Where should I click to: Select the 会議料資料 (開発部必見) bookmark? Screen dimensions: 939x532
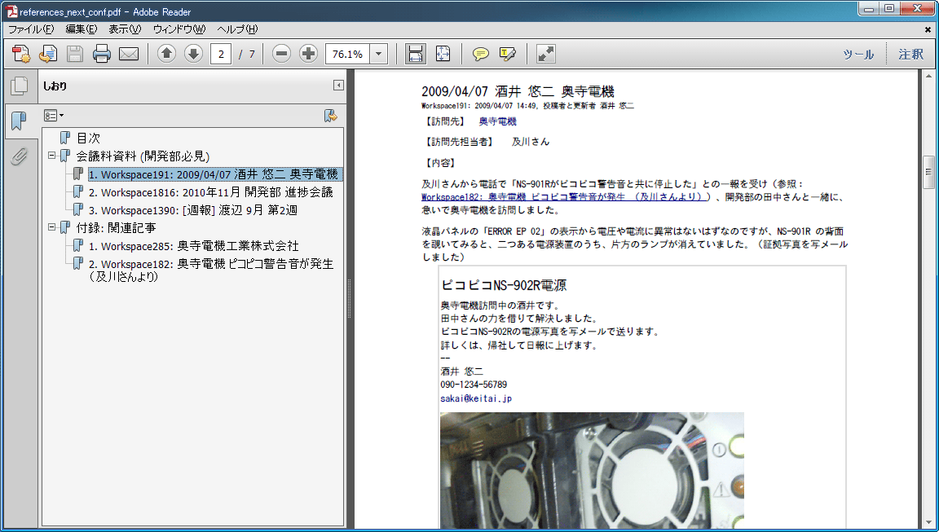coord(143,156)
